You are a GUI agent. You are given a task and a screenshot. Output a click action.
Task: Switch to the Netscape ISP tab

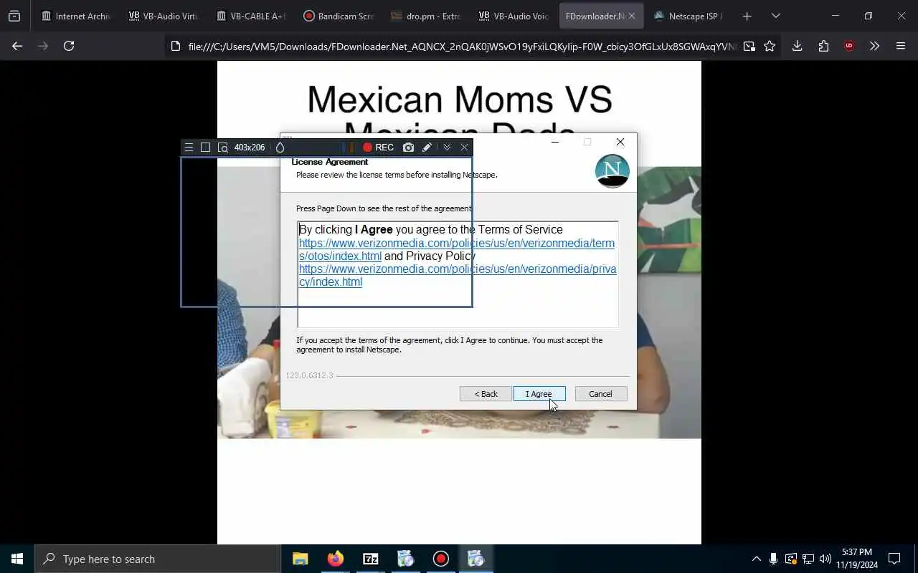tap(688, 16)
